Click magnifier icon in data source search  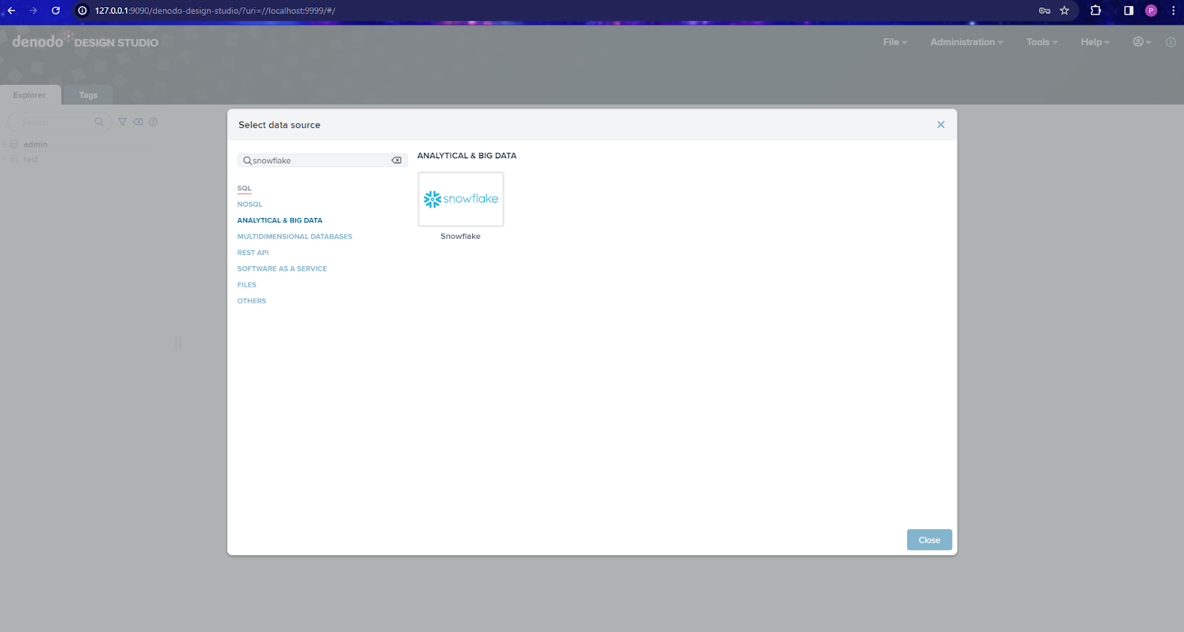tap(247, 160)
